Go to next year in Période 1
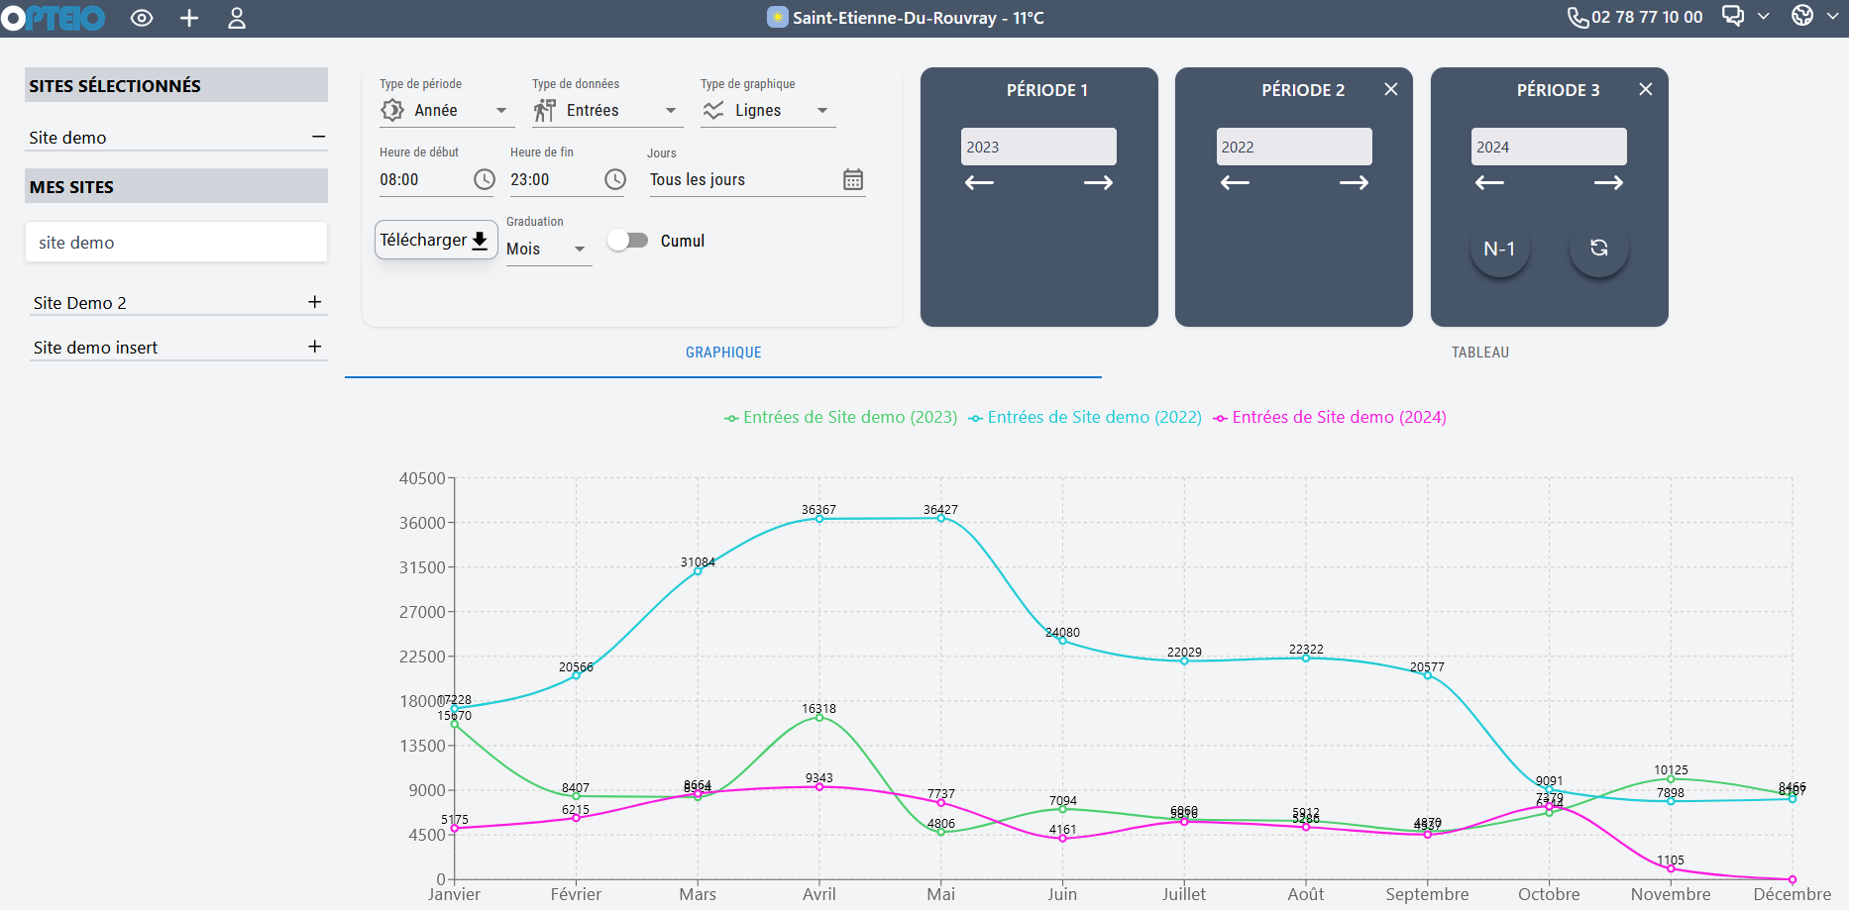 (1098, 183)
